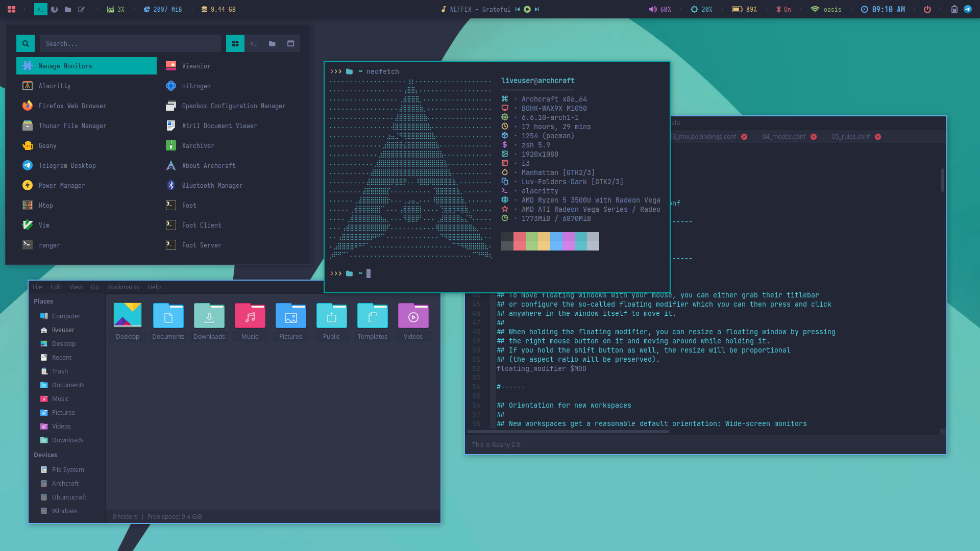Click the launcher Search input field
The width and height of the screenshot is (980, 551).
130,43
